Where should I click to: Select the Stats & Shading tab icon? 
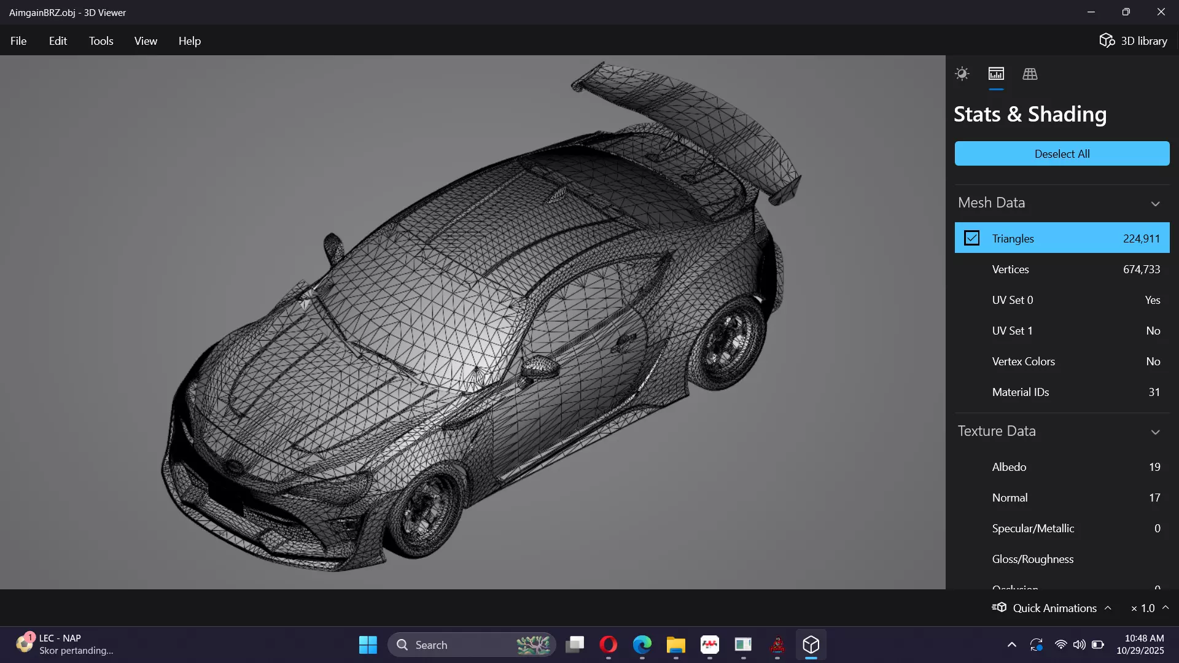(996, 74)
